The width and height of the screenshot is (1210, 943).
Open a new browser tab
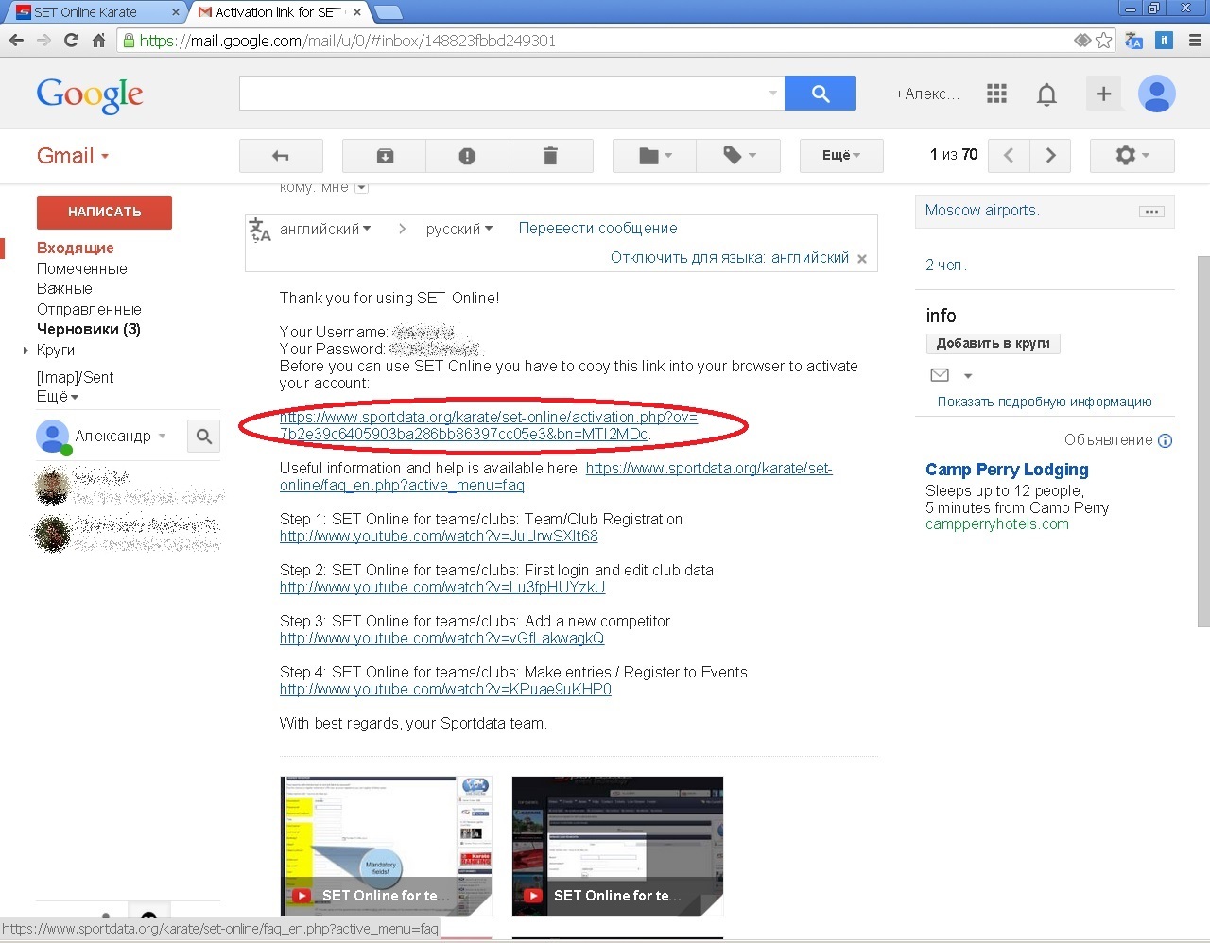pos(389,12)
